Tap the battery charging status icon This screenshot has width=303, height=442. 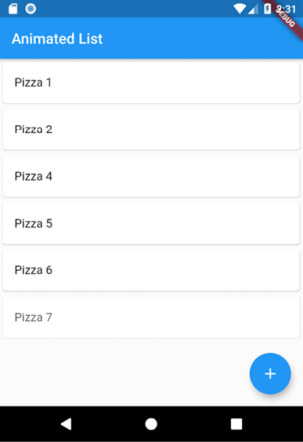click(x=267, y=9)
